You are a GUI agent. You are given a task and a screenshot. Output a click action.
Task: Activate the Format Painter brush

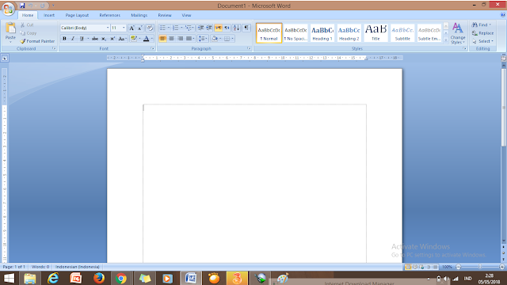coord(37,41)
